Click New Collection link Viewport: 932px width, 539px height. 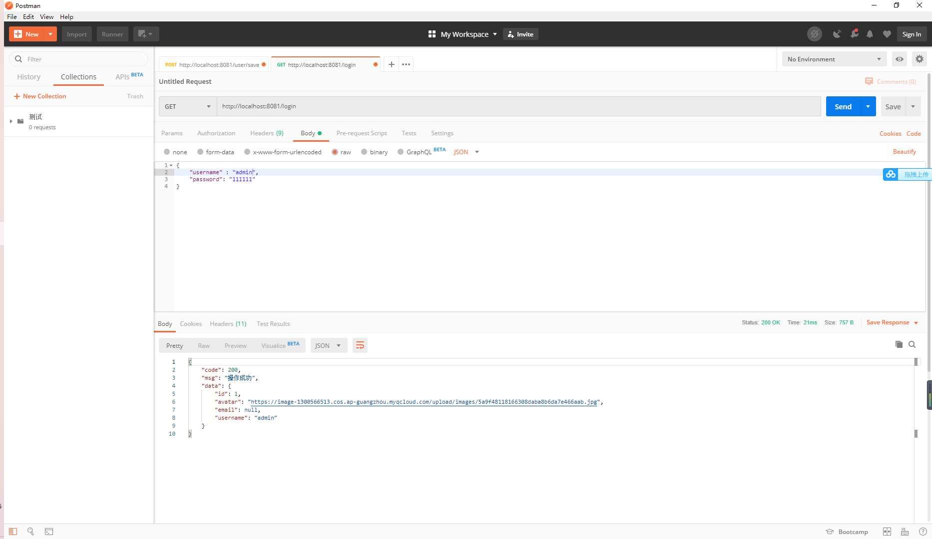pyautogui.click(x=40, y=96)
